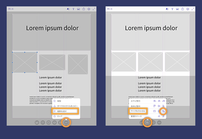Select large 'Lorem ipsum dolor' heading, right screen
Image resolution: width=202 pixels, height=139 pixels.
151,28
